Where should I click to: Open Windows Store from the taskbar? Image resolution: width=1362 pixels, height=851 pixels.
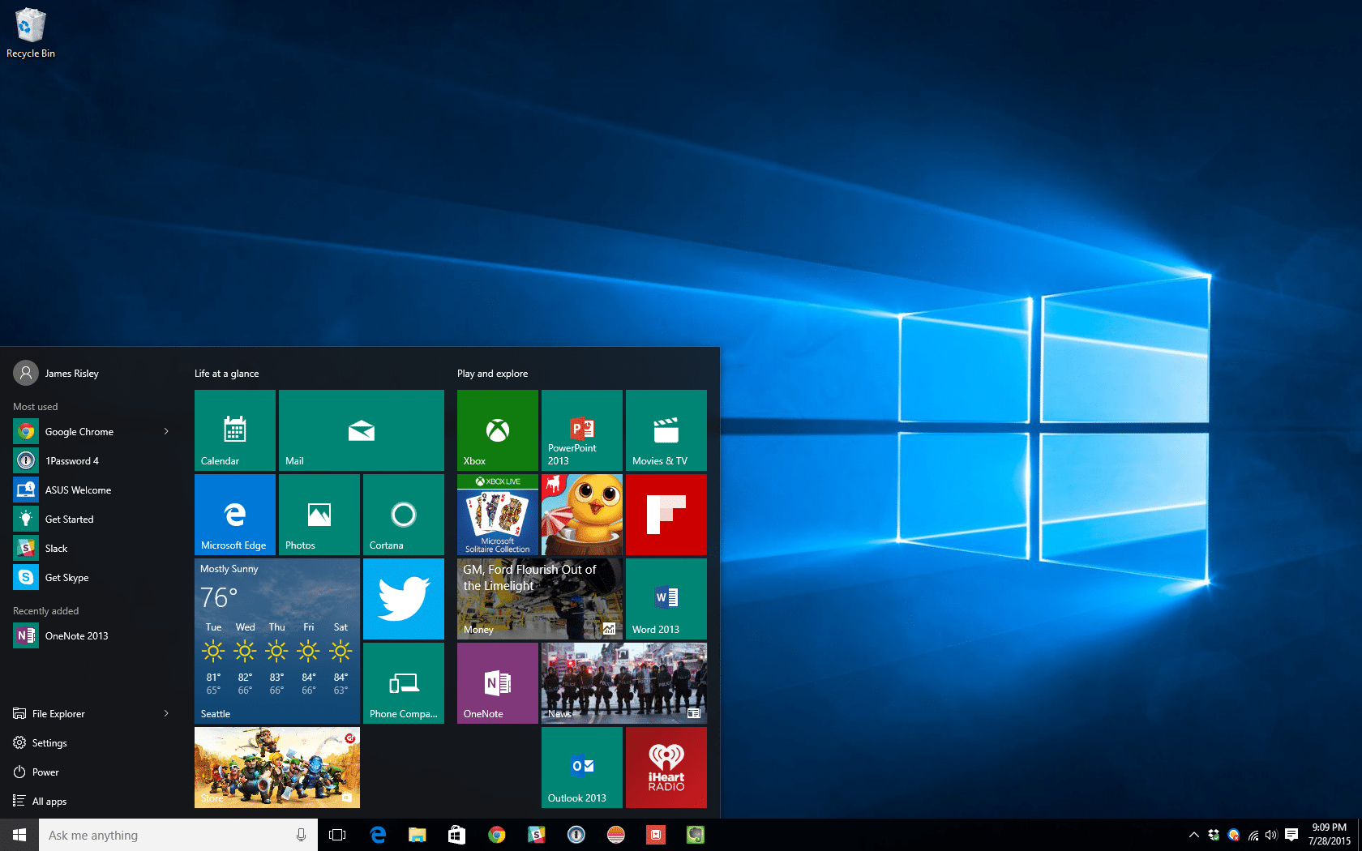(x=456, y=835)
